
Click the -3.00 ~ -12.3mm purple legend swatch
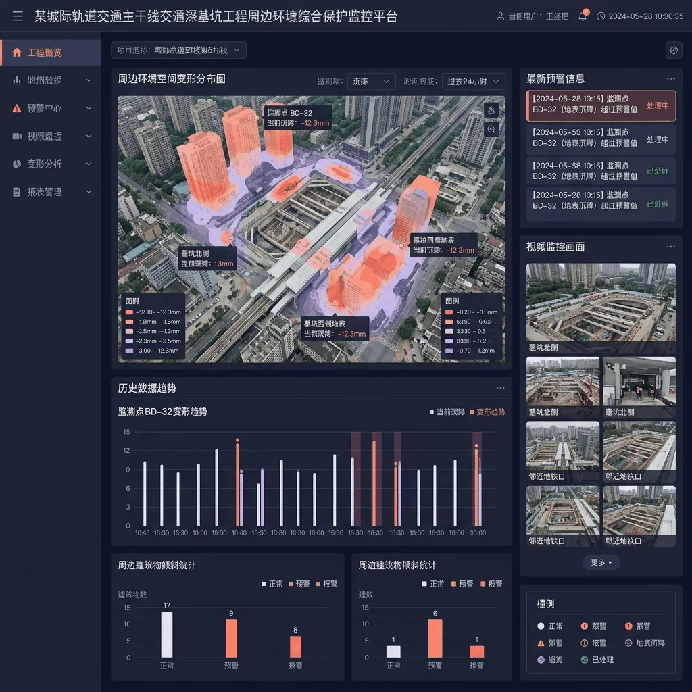[129, 351]
